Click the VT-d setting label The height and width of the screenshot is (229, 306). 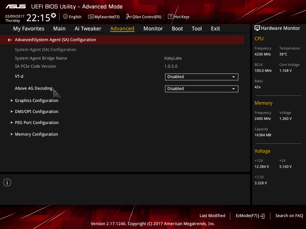pyautogui.click(x=19, y=76)
